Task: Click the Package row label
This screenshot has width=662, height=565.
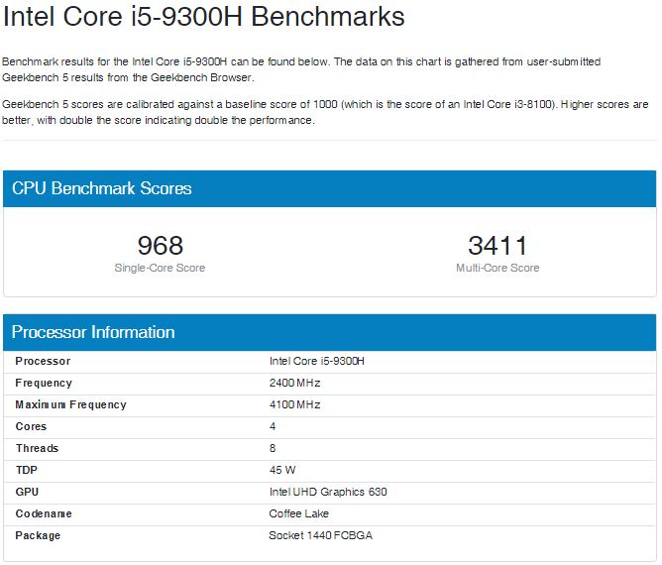Action: click(38, 535)
